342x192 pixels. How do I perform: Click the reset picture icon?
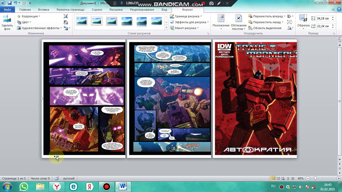tap(66, 28)
